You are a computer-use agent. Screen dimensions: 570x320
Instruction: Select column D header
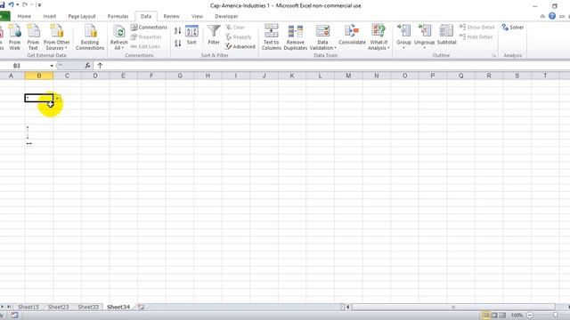[95, 76]
